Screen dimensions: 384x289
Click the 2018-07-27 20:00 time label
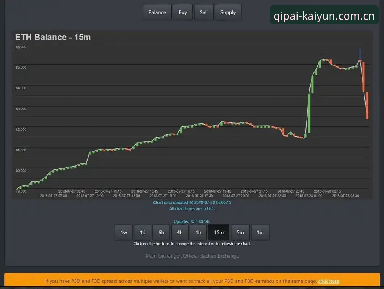pyautogui.click(x=236, y=195)
